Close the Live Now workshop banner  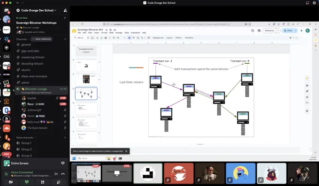click(65, 18)
